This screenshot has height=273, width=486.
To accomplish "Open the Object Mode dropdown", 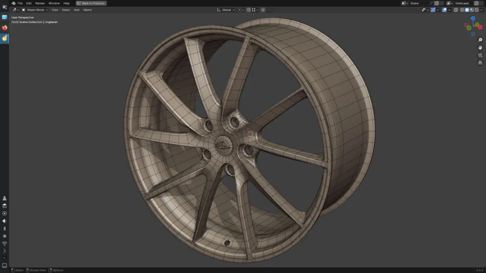I will pos(35,10).
